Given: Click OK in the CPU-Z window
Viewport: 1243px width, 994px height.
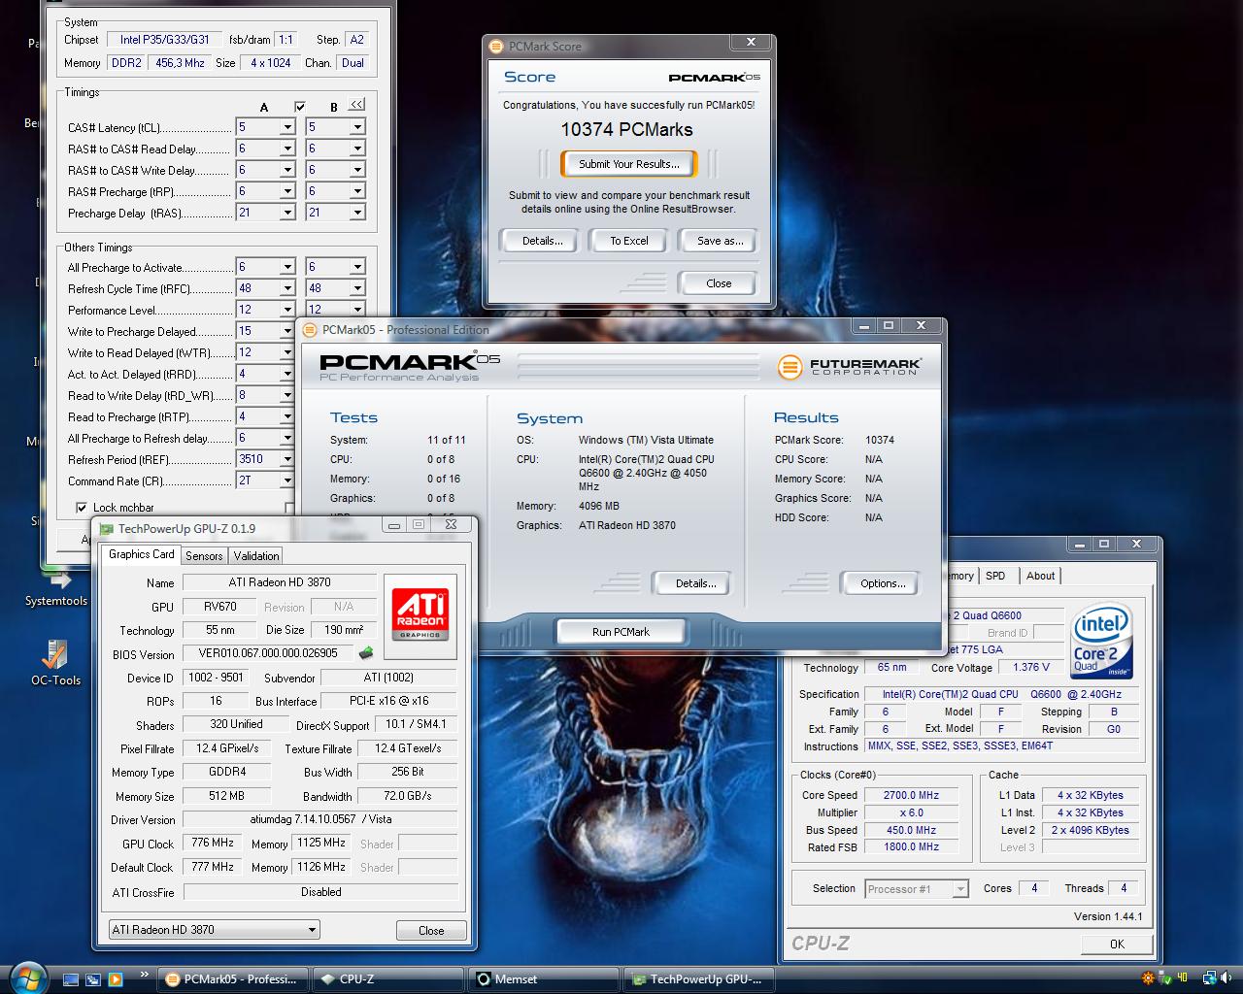Looking at the screenshot, I should click(x=1117, y=944).
